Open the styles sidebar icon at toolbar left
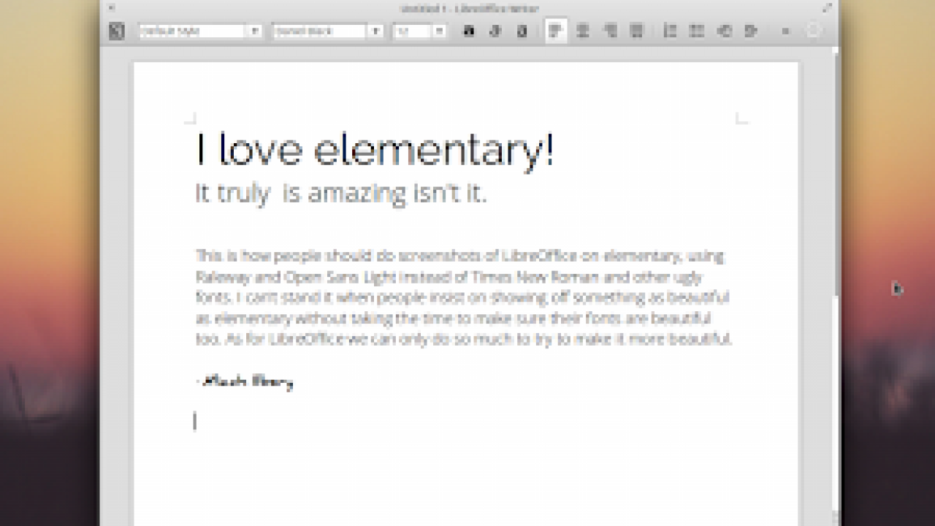Viewport: 935px width, 526px height. point(117,31)
